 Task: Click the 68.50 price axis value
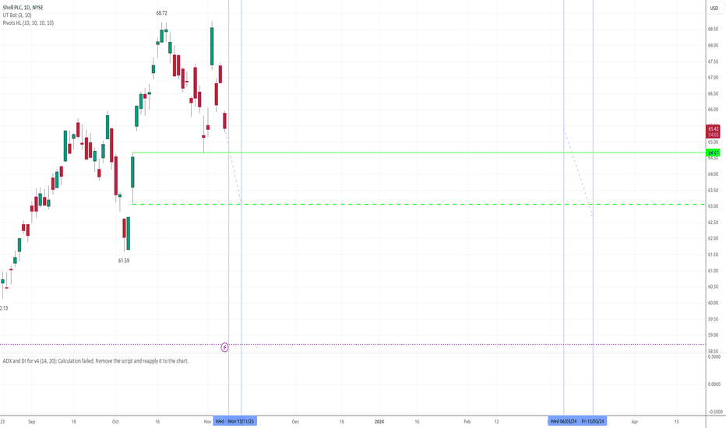713,29
